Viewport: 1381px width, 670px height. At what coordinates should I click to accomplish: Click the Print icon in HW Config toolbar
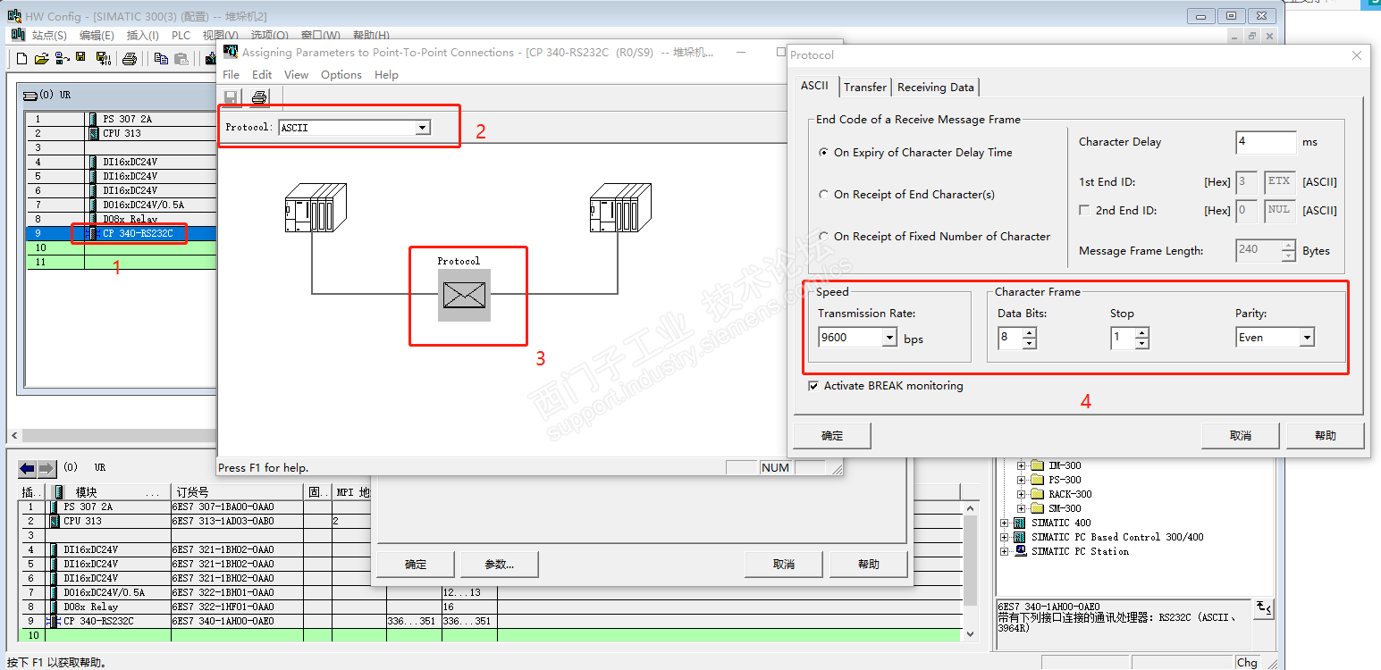coord(130,59)
